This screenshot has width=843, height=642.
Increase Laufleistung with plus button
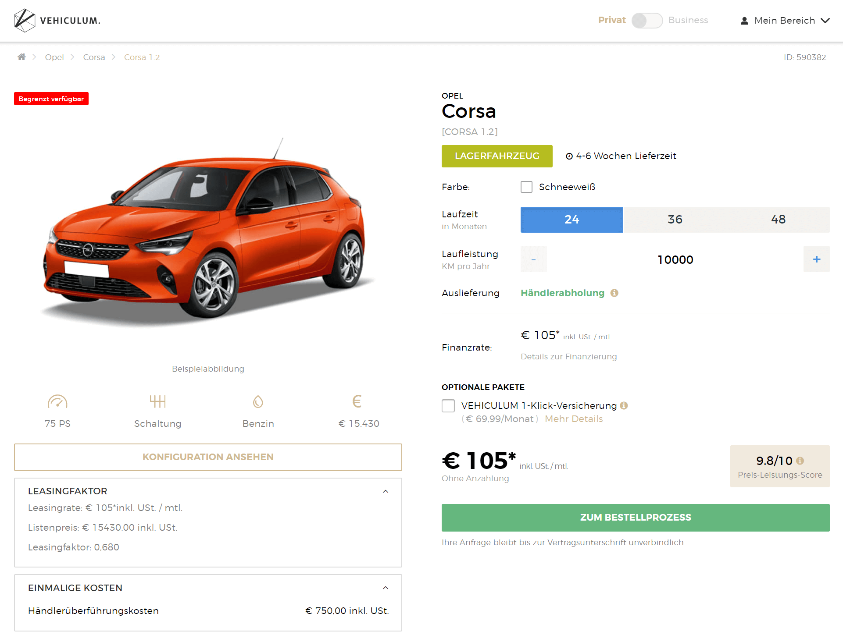click(817, 259)
